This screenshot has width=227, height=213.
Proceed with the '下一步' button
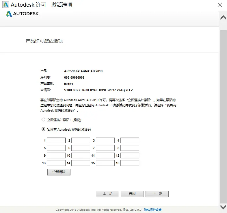157,194
